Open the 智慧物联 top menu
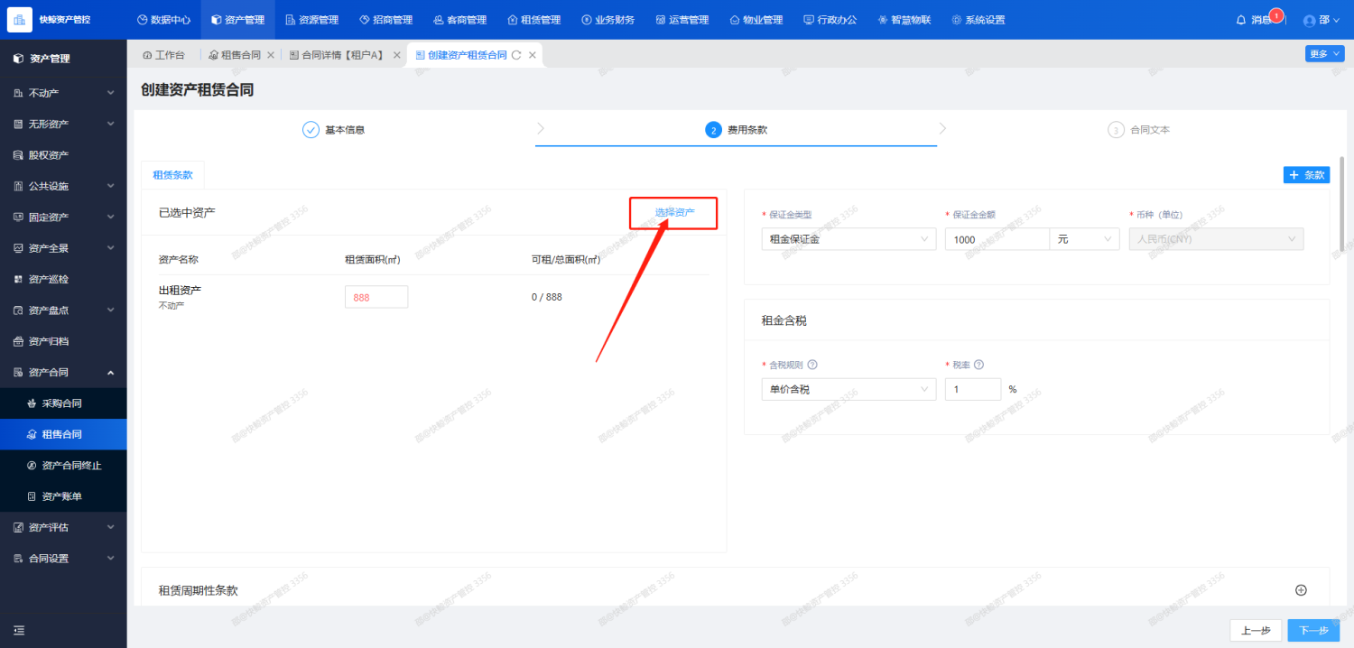 click(904, 20)
